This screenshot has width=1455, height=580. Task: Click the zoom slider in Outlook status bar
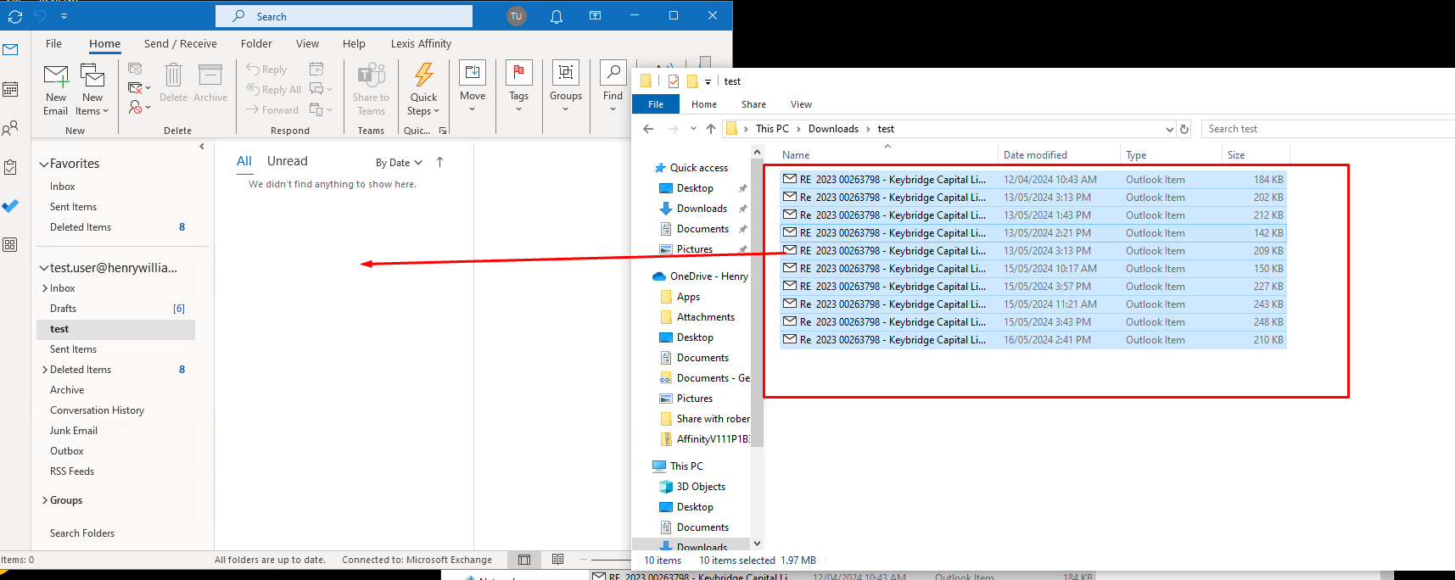[611, 560]
